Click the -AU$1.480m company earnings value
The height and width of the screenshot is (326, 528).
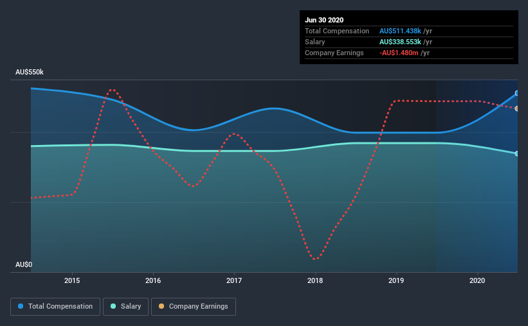tap(399, 53)
